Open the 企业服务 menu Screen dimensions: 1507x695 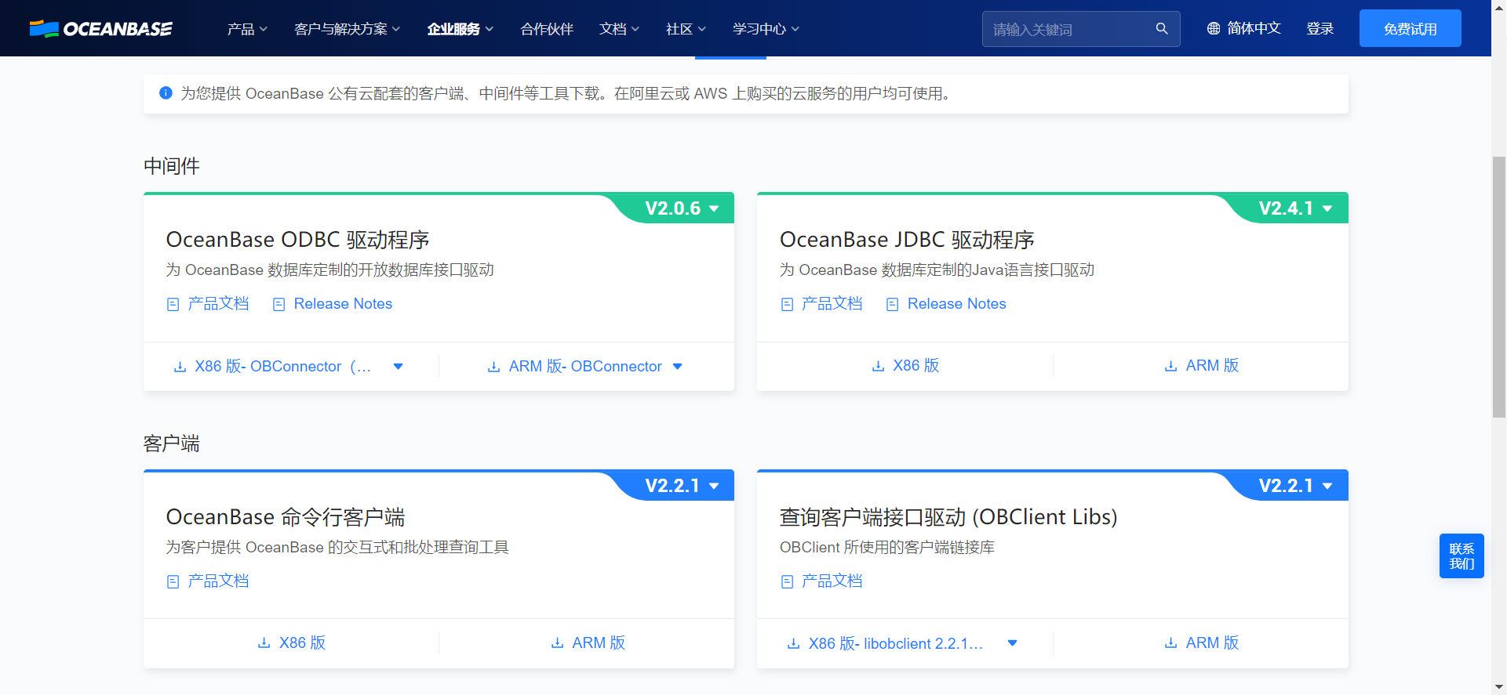(460, 29)
